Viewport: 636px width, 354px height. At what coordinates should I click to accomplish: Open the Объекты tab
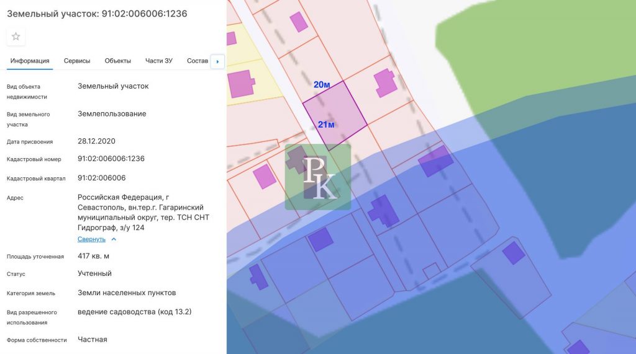click(117, 61)
